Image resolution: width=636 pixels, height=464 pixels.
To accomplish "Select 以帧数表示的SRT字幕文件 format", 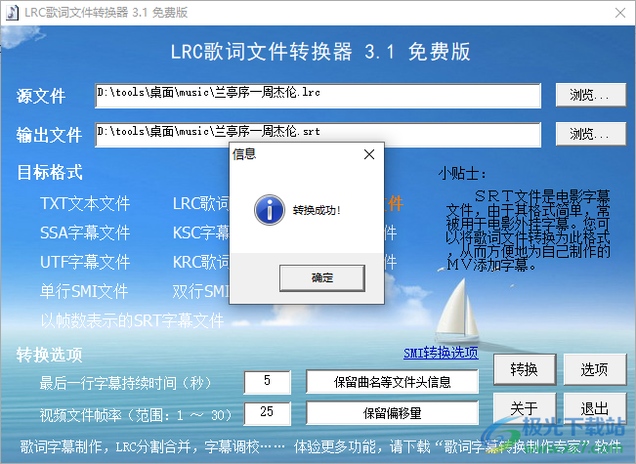I will coord(132,320).
